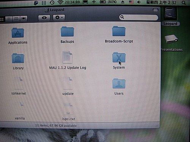Switch to column view
The image size is (190, 142).
16,19
